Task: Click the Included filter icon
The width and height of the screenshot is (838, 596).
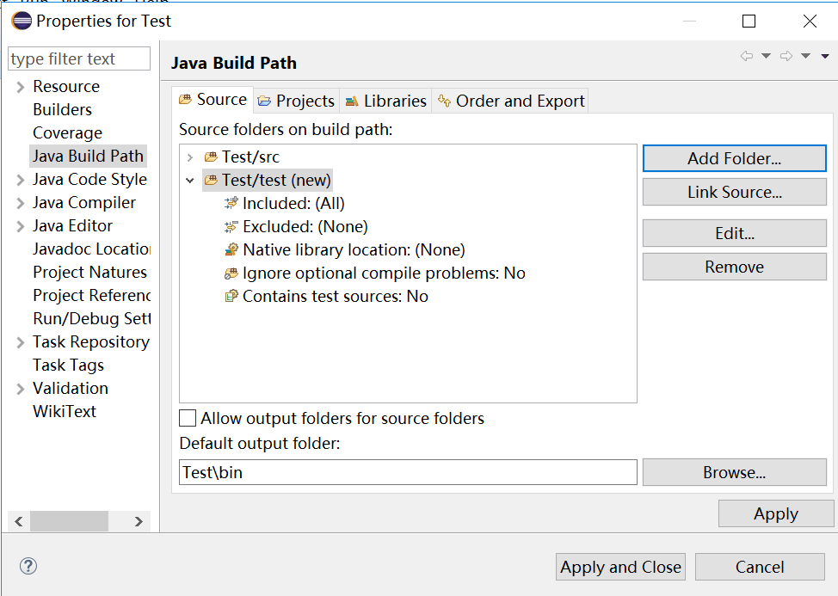Action: point(231,204)
